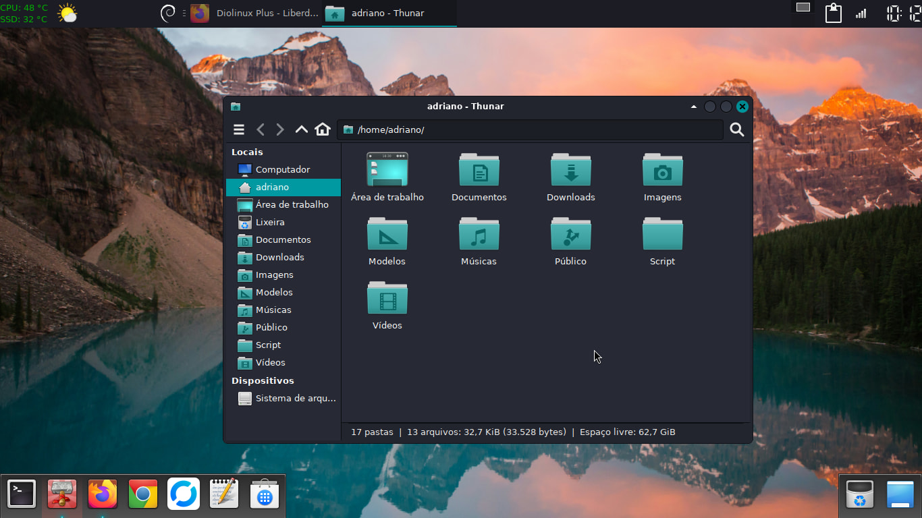
Task: Click the home folder toolbar icon
Action: (323, 129)
